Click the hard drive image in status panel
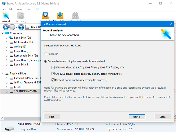 pyautogui.click(x=10, y=129)
